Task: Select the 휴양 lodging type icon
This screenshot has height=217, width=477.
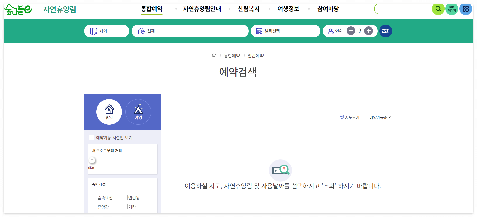Action: click(109, 112)
